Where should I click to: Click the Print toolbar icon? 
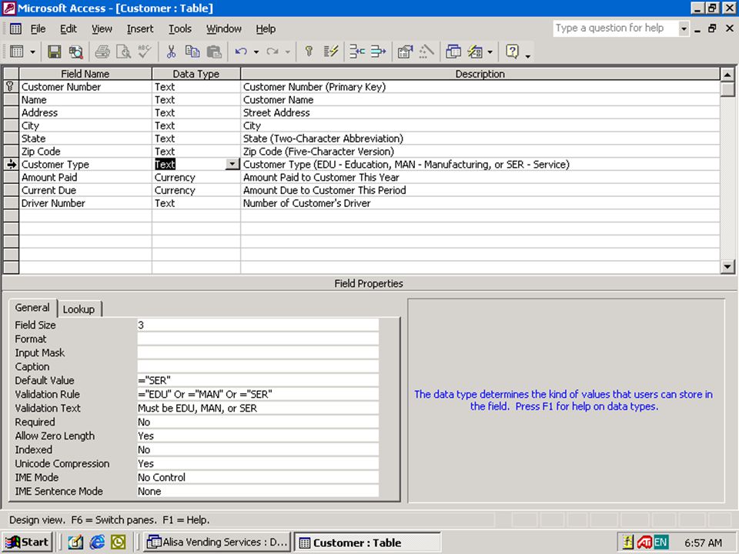(102, 52)
